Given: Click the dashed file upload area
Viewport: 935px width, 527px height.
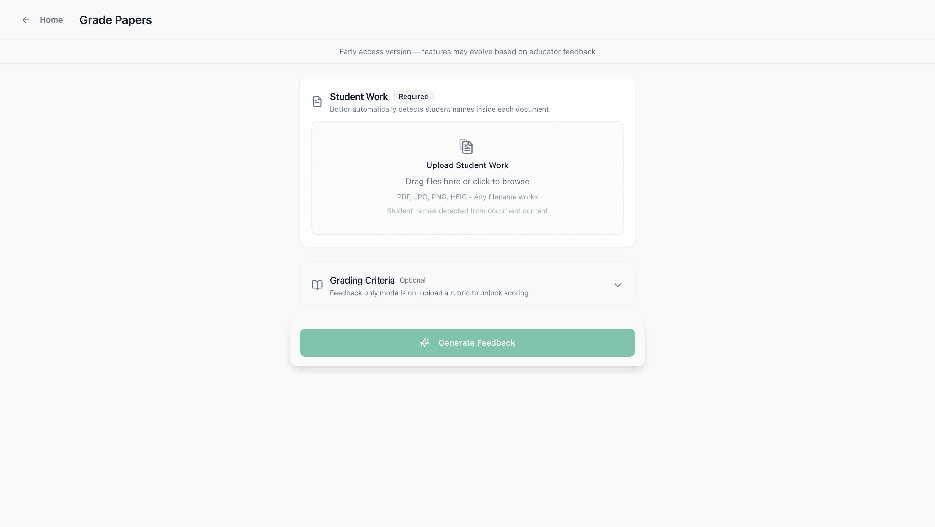Looking at the screenshot, I should pos(467,178).
